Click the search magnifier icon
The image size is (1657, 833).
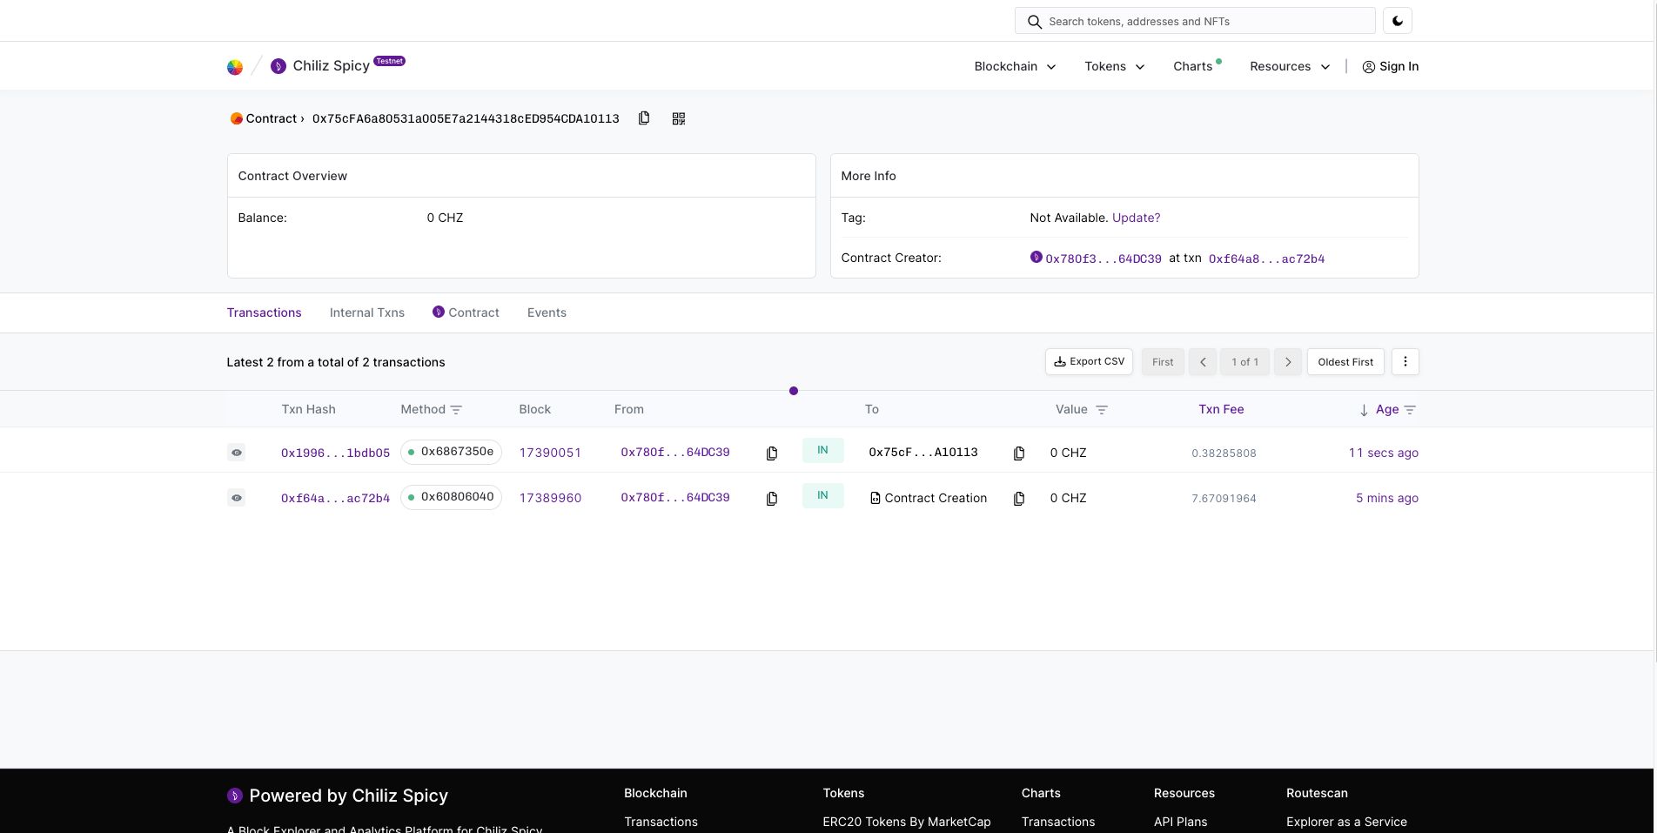(1034, 22)
